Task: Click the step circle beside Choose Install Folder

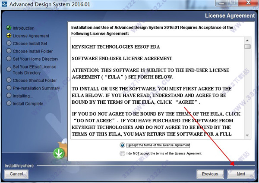Action: [x=9, y=51]
